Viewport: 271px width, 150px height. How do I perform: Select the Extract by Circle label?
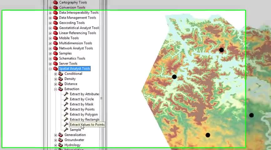(82, 99)
